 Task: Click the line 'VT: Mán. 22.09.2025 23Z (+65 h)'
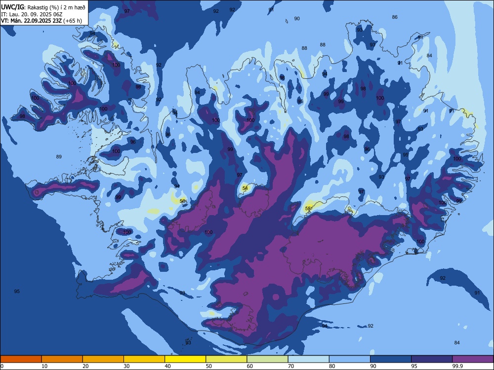pyautogui.click(x=41, y=21)
